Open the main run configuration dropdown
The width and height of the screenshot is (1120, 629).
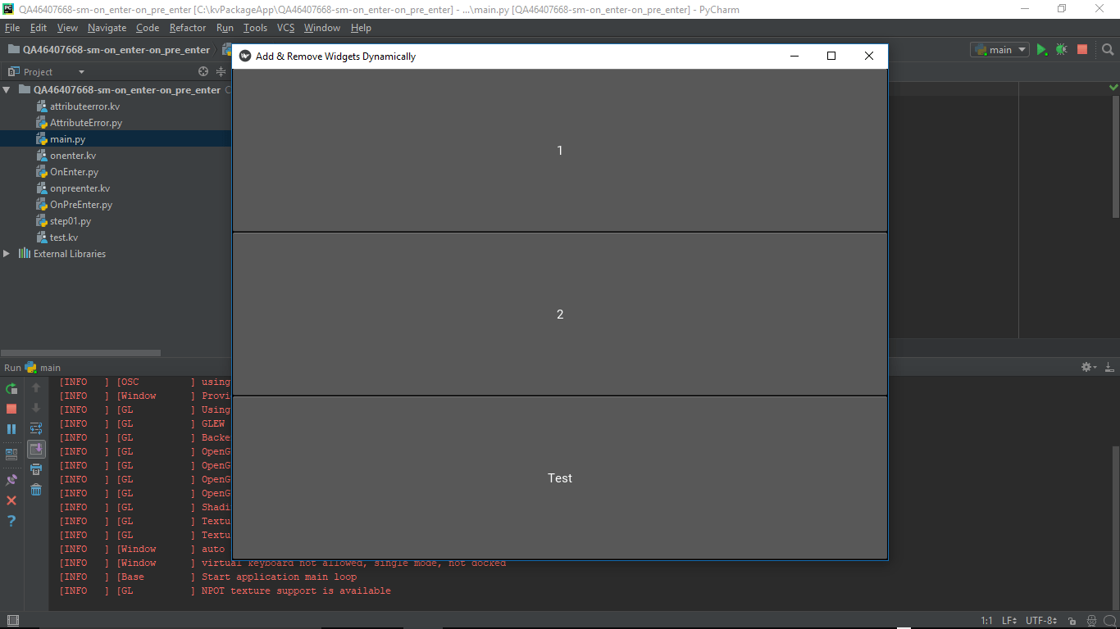point(999,49)
